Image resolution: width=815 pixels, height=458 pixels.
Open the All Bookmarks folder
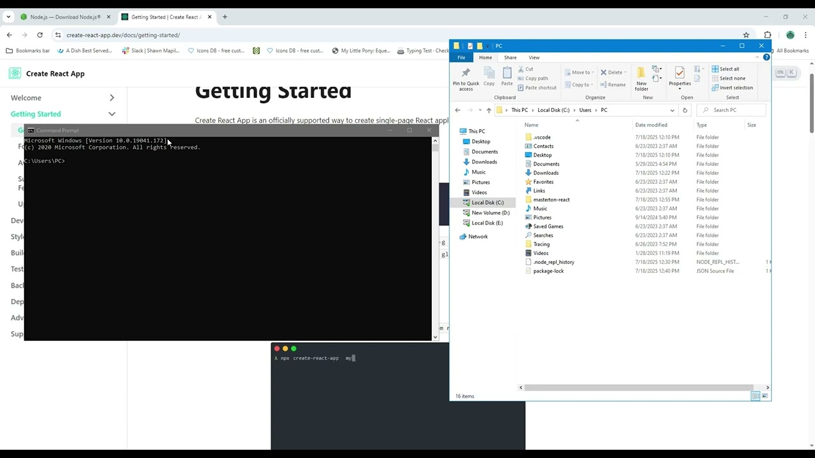click(x=788, y=51)
